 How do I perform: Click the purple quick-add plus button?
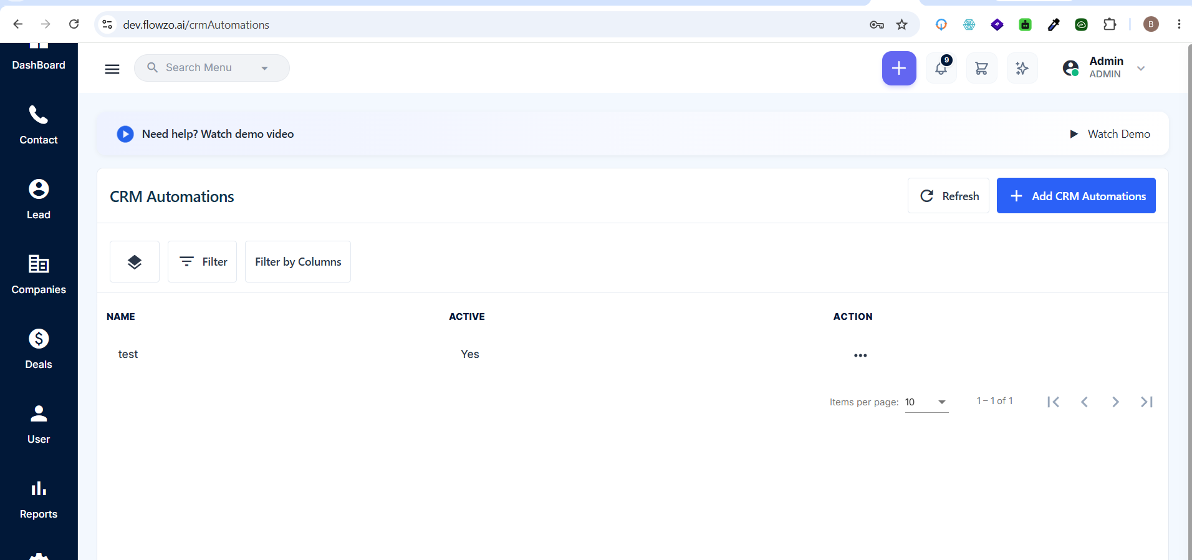point(899,69)
